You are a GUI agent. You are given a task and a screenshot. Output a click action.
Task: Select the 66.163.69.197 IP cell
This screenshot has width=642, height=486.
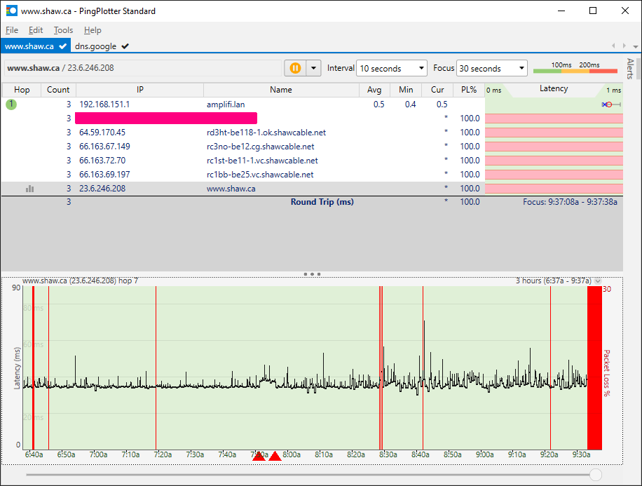click(104, 174)
